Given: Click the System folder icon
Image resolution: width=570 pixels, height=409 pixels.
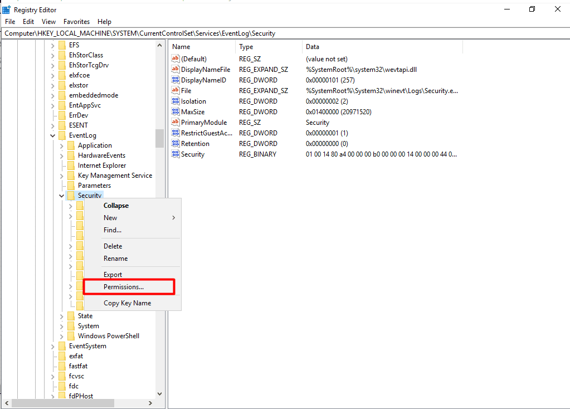Looking at the screenshot, I should pos(71,326).
